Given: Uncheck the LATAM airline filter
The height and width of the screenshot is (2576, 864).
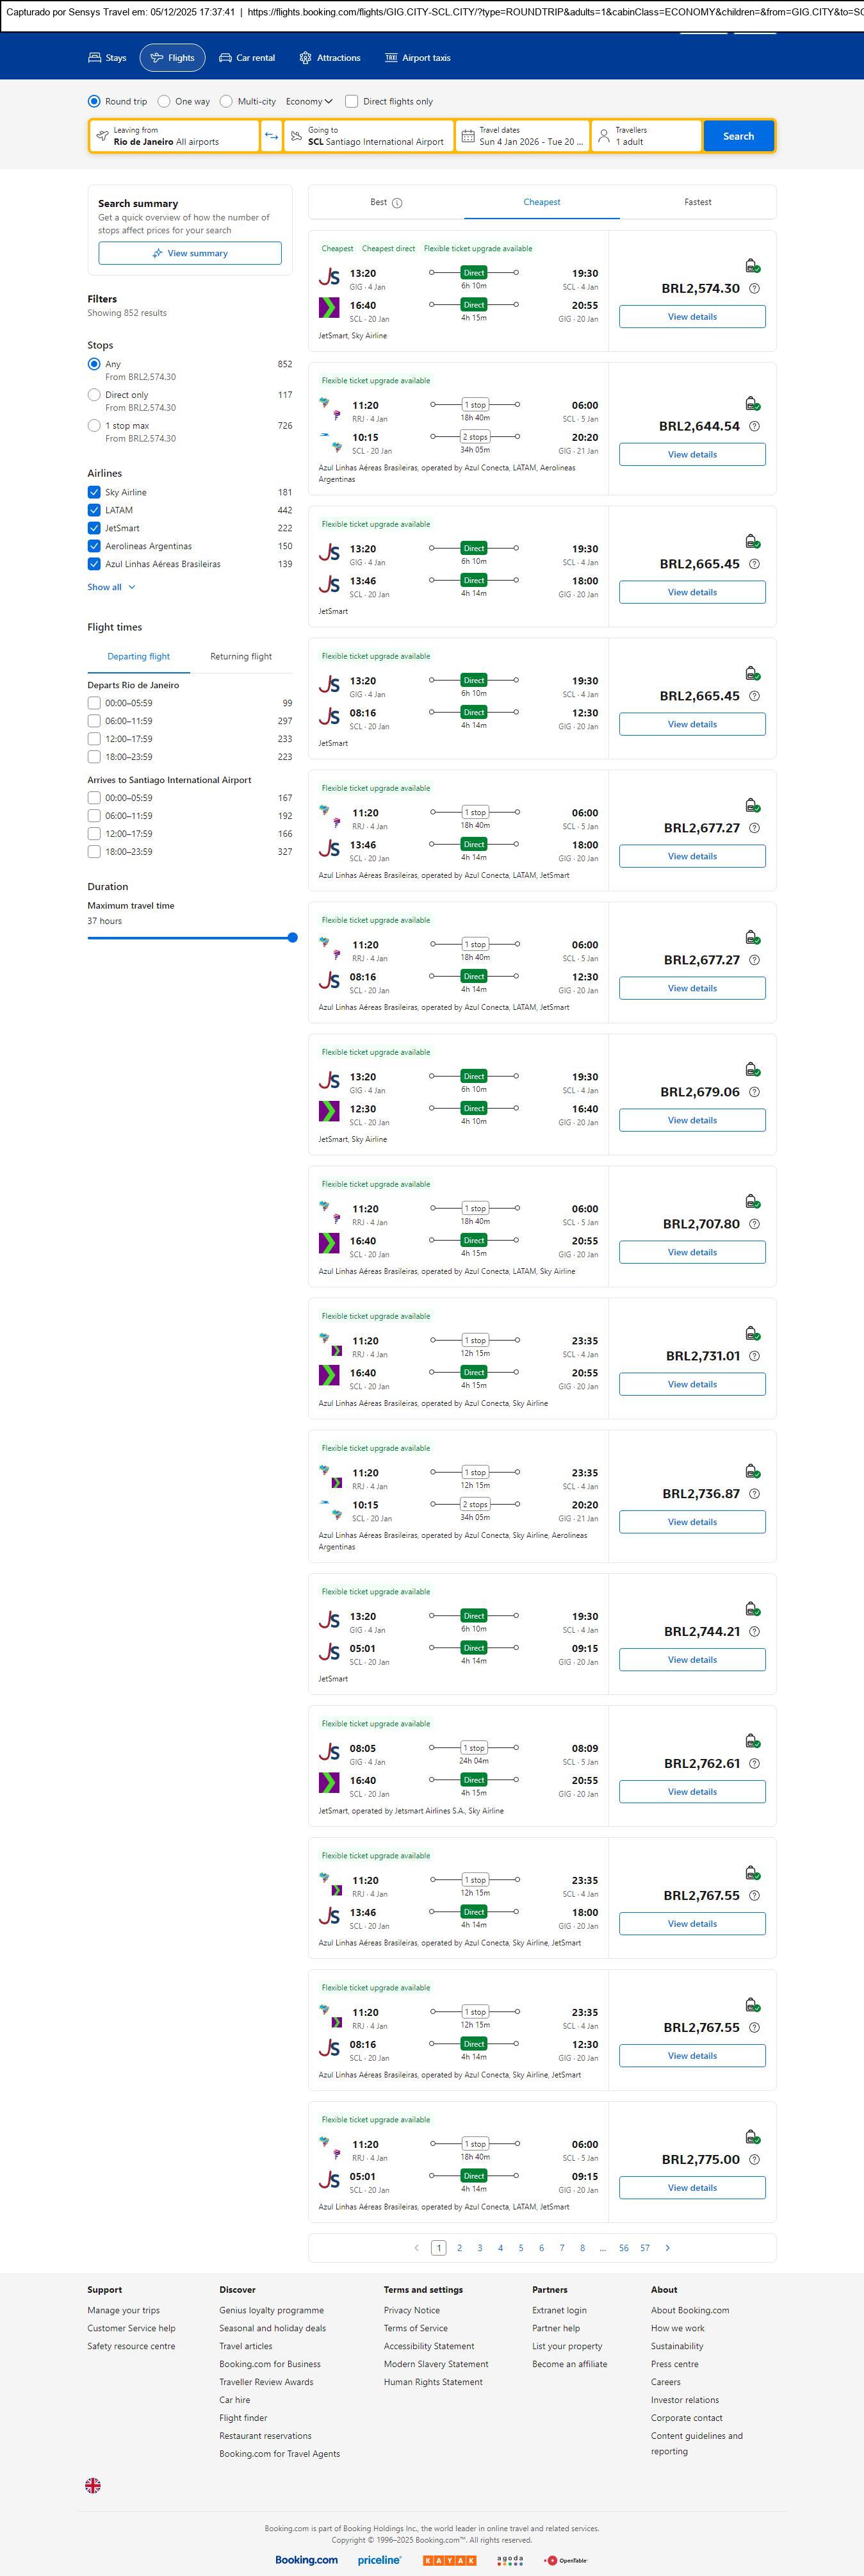Looking at the screenshot, I should coord(94,510).
